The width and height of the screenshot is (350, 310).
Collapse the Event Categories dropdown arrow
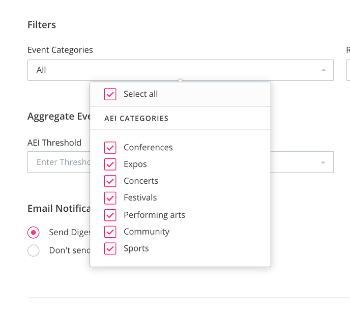324,70
